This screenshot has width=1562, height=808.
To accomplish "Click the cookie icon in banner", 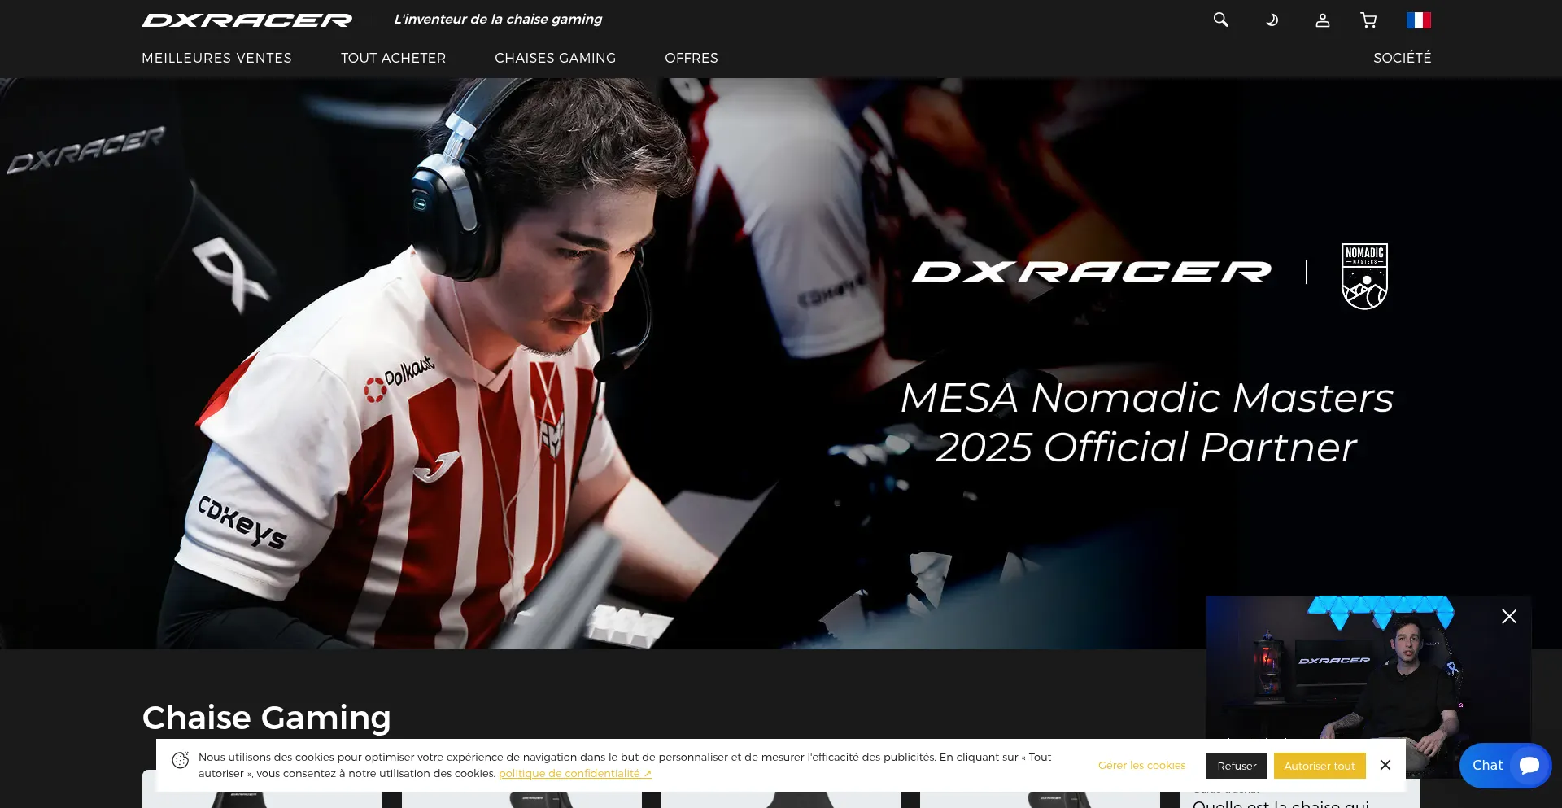I will tap(181, 760).
